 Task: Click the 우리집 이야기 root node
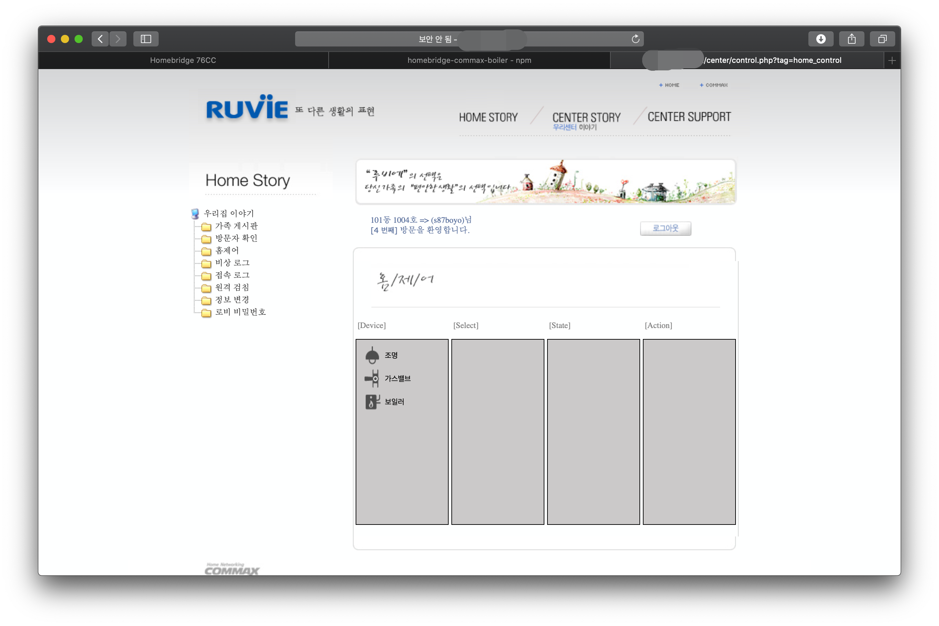tap(228, 214)
